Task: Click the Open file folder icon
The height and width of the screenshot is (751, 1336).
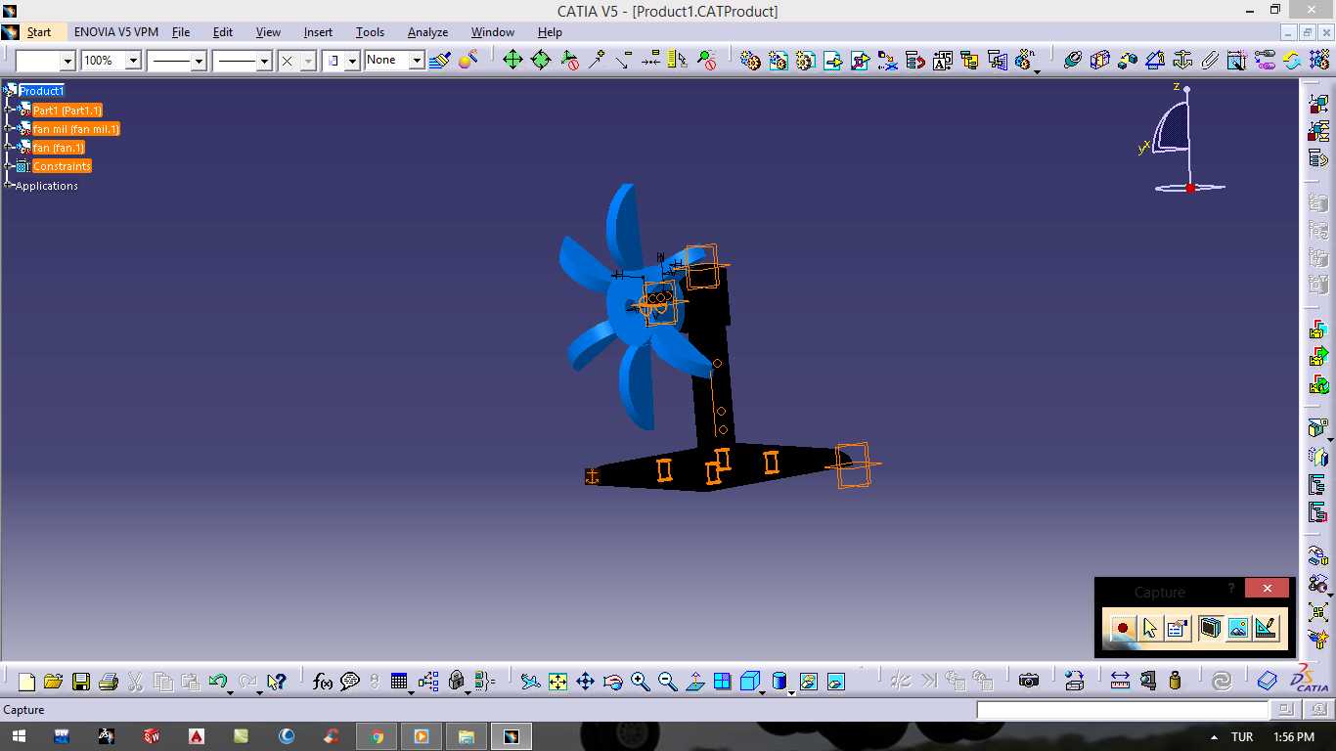Action: click(x=53, y=682)
